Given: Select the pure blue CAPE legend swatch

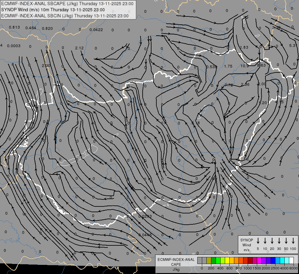Looking at the screenshot, I should [x=273, y=260].
